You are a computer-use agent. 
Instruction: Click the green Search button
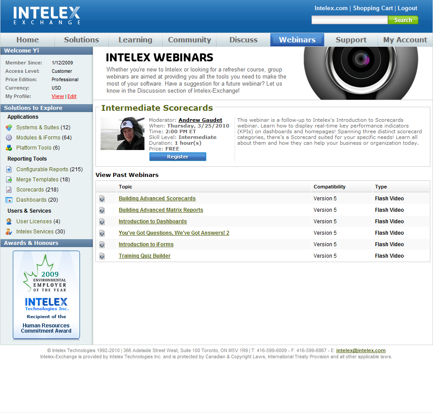click(x=403, y=20)
